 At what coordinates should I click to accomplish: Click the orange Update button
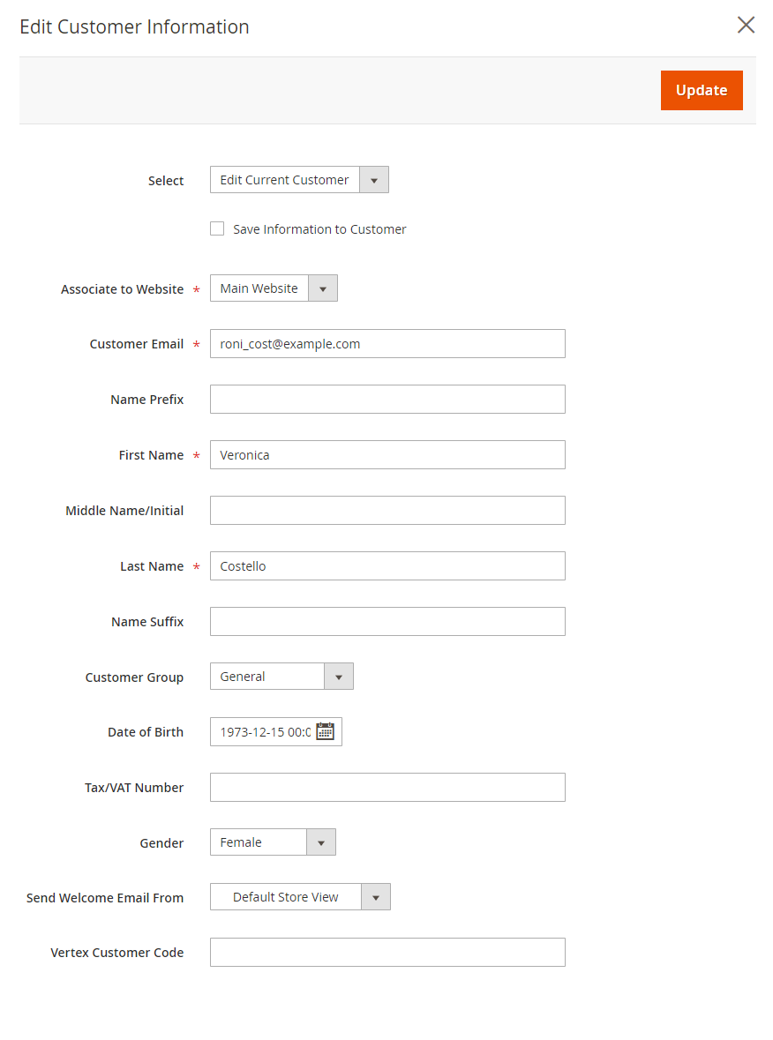point(702,90)
